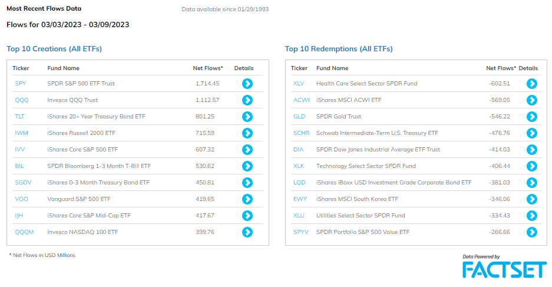Select the IVV ticker link

pos(19,150)
